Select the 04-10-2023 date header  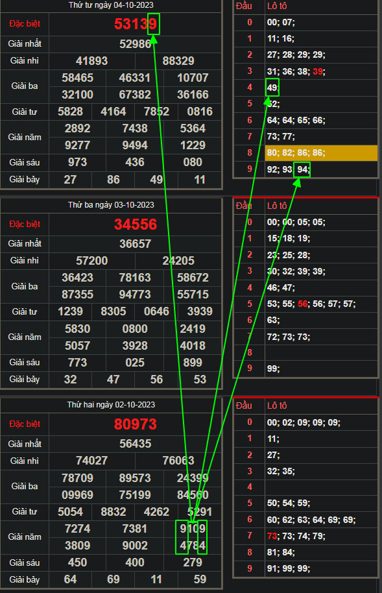(111, 5)
